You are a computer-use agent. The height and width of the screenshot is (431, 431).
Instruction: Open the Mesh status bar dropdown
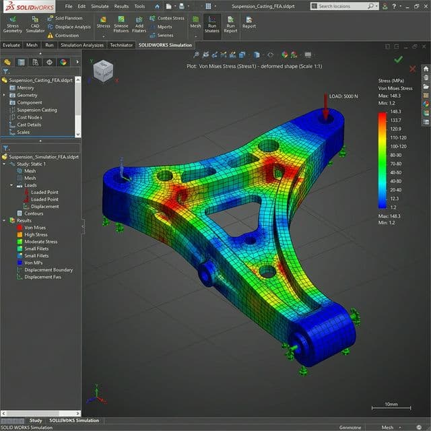[x=400, y=428]
